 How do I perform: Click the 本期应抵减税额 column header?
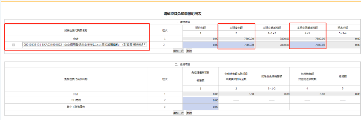(x=272, y=28)
